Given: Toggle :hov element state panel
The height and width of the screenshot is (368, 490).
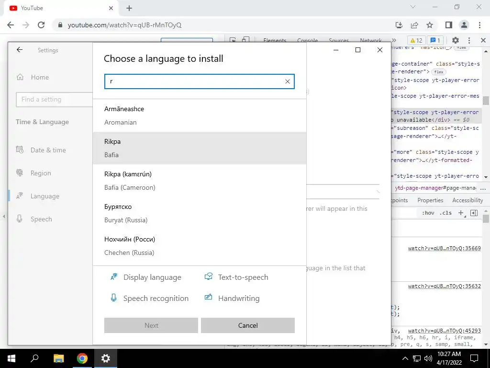Looking at the screenshot, I should (428, 213).
